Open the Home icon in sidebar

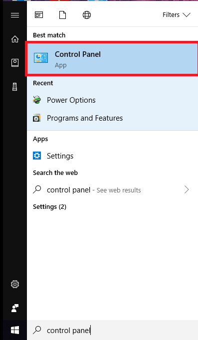click(x=15, y=39)
